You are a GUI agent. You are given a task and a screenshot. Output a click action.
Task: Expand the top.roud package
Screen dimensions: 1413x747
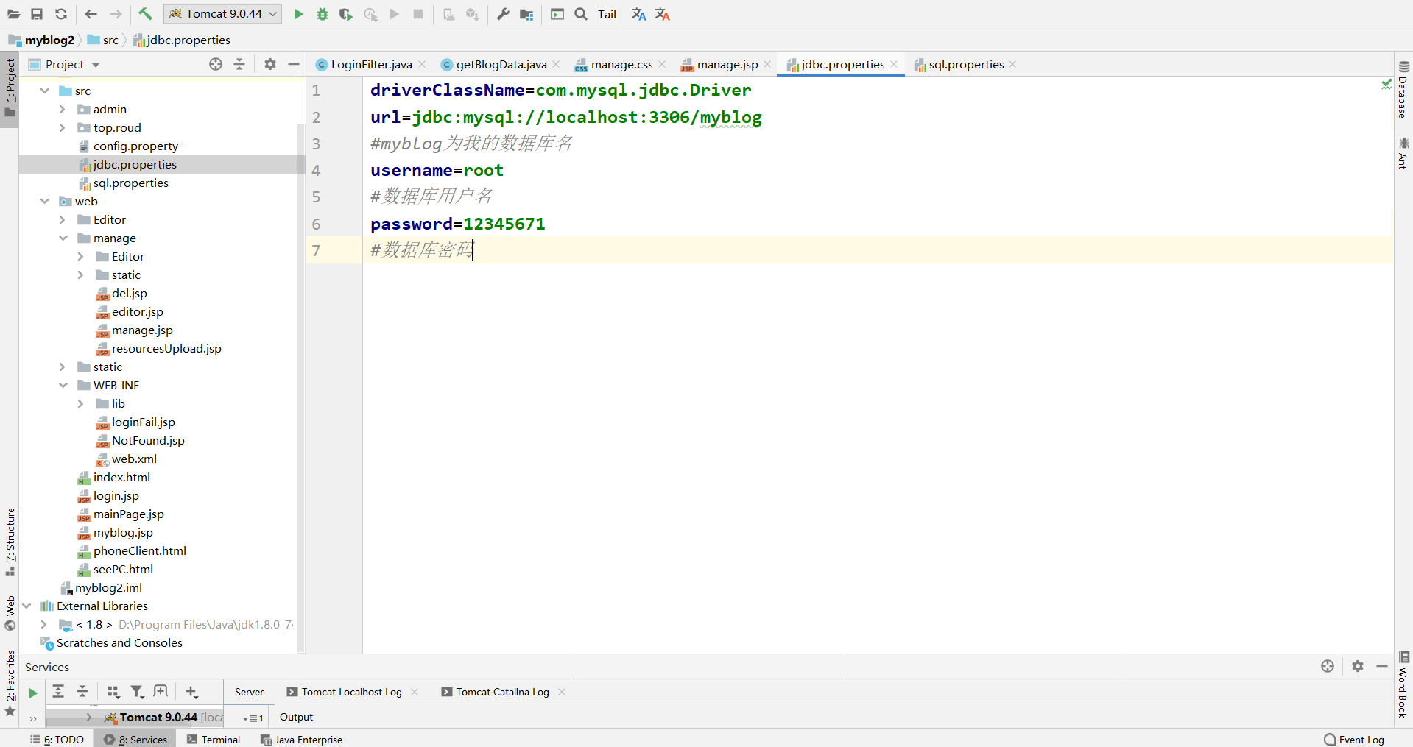(x=62, y=127)
